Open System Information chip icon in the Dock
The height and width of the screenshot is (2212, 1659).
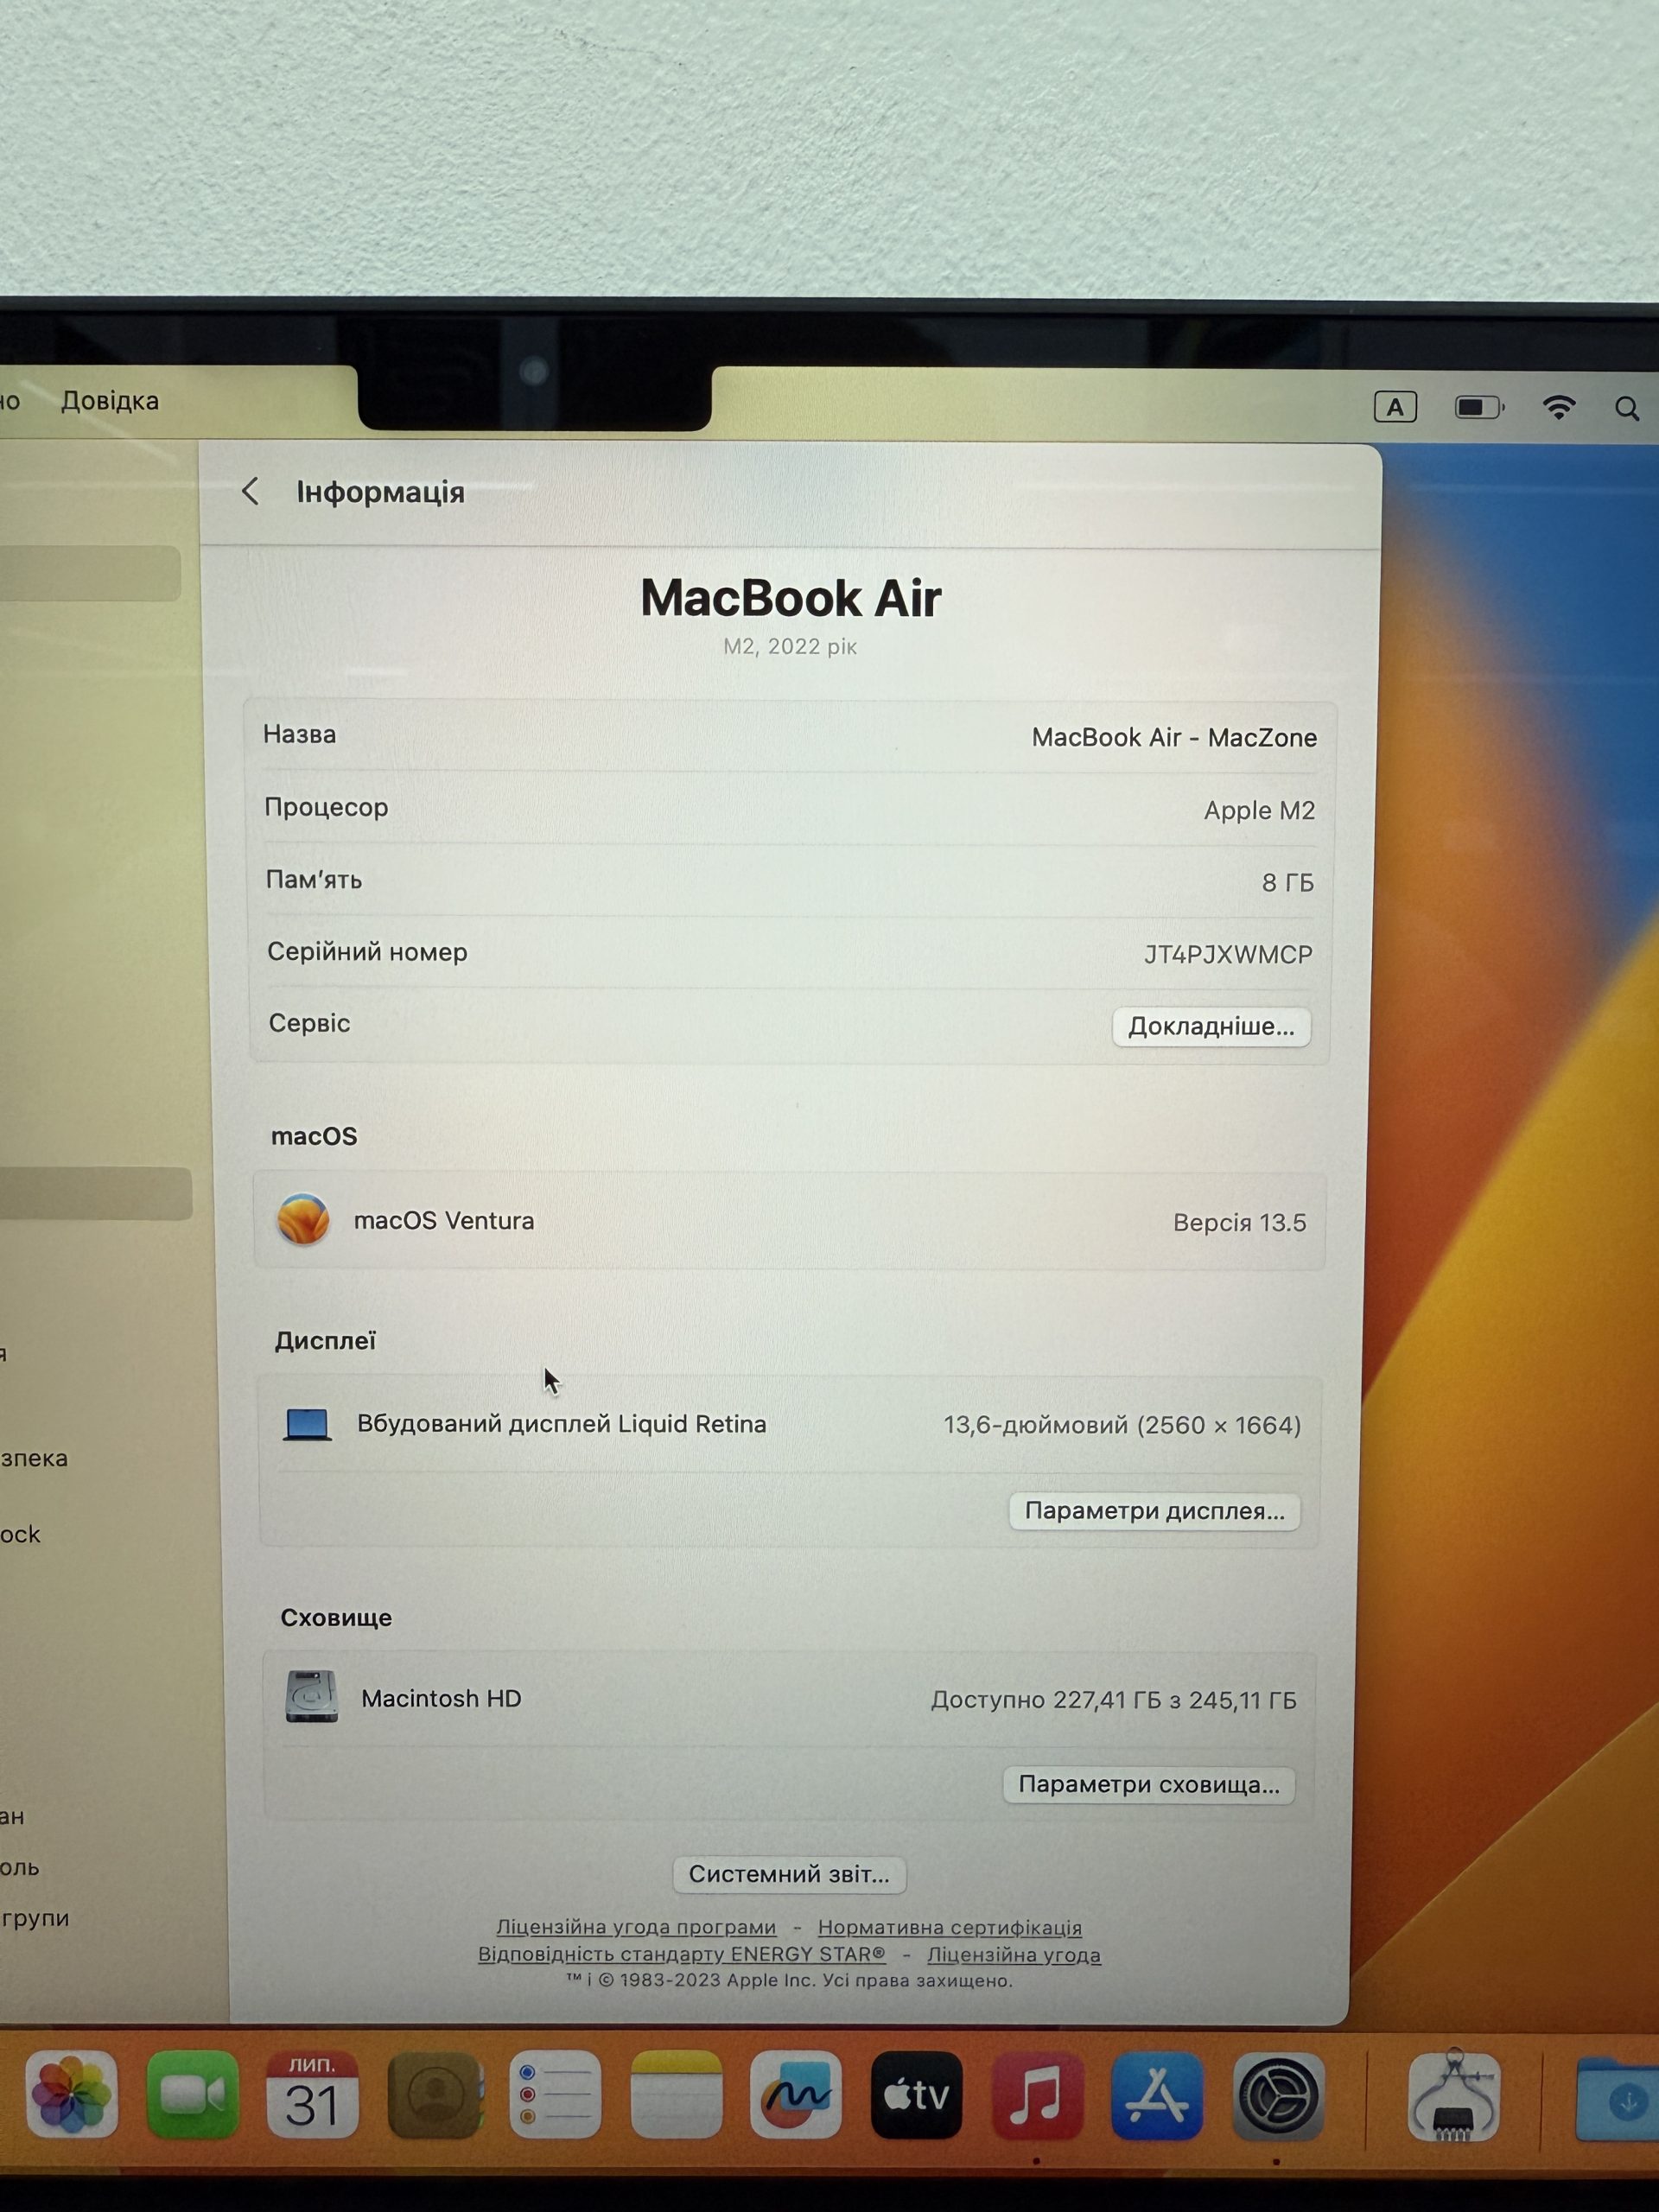coord(1454,2096)
